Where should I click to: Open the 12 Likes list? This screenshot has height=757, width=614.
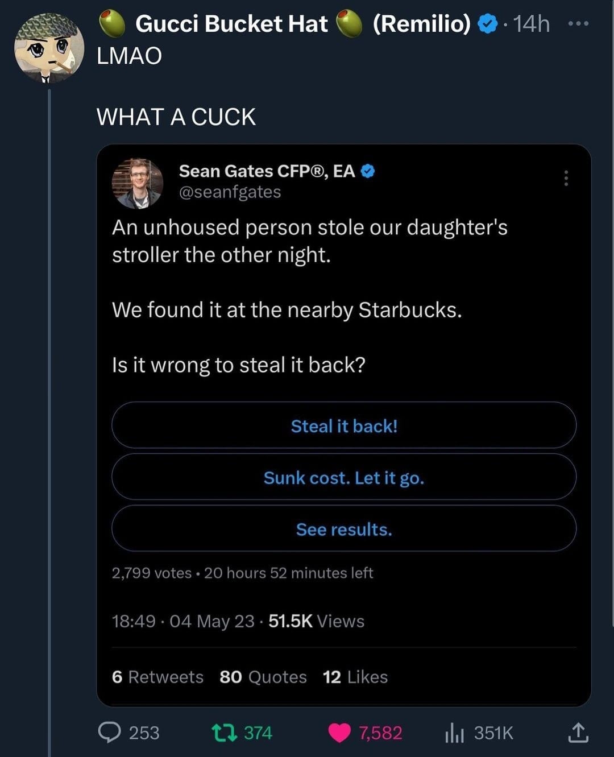355,677
